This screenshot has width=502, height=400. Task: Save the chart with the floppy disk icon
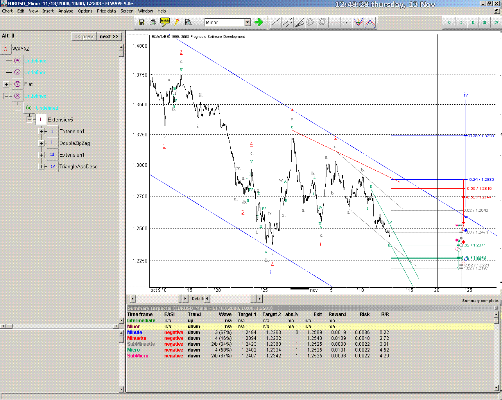(142, 22)
